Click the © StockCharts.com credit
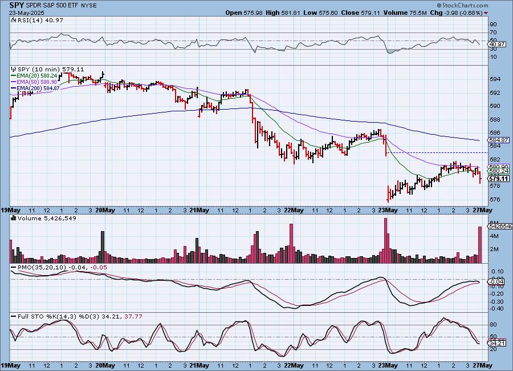513x371 pixels. [x=462, y=5]
